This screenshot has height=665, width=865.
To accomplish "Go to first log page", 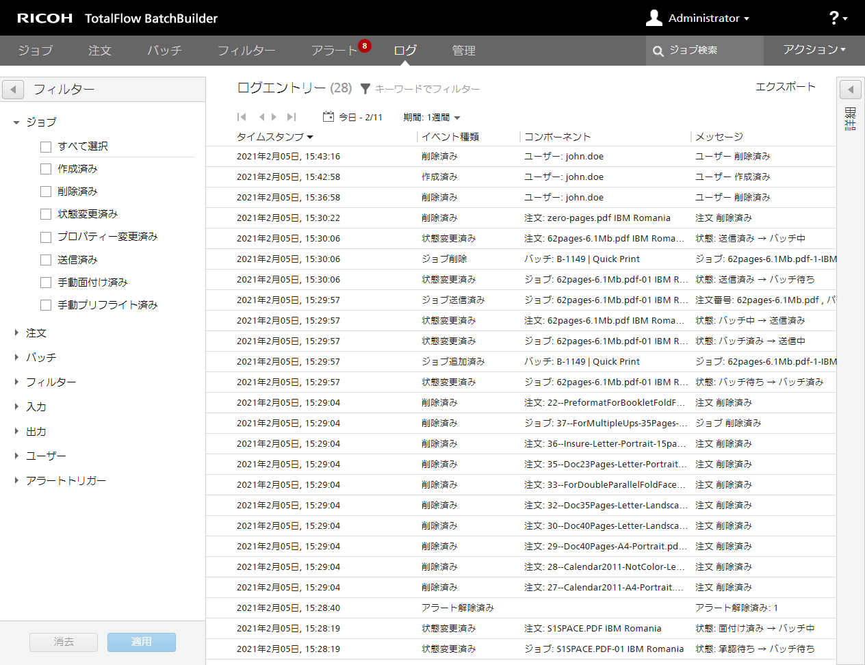I will click(242, 117).
